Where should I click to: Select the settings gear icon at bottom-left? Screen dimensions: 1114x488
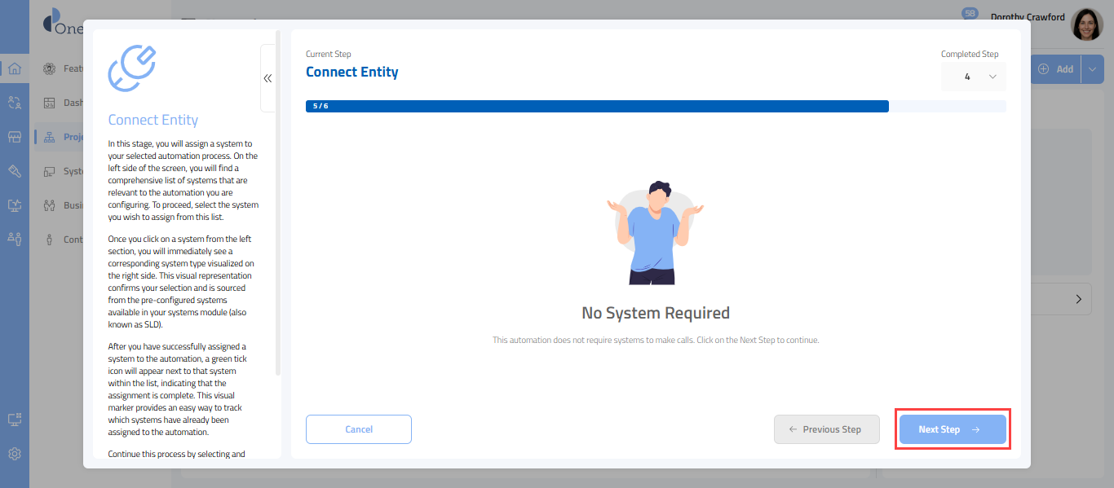point(15,454)
